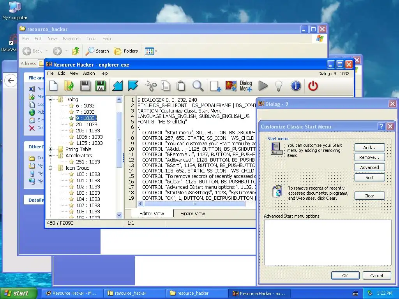Click the circular back arrow in left window
This screenshot has width=399, height=299.
pyautogui.click(x=11, y=81)
